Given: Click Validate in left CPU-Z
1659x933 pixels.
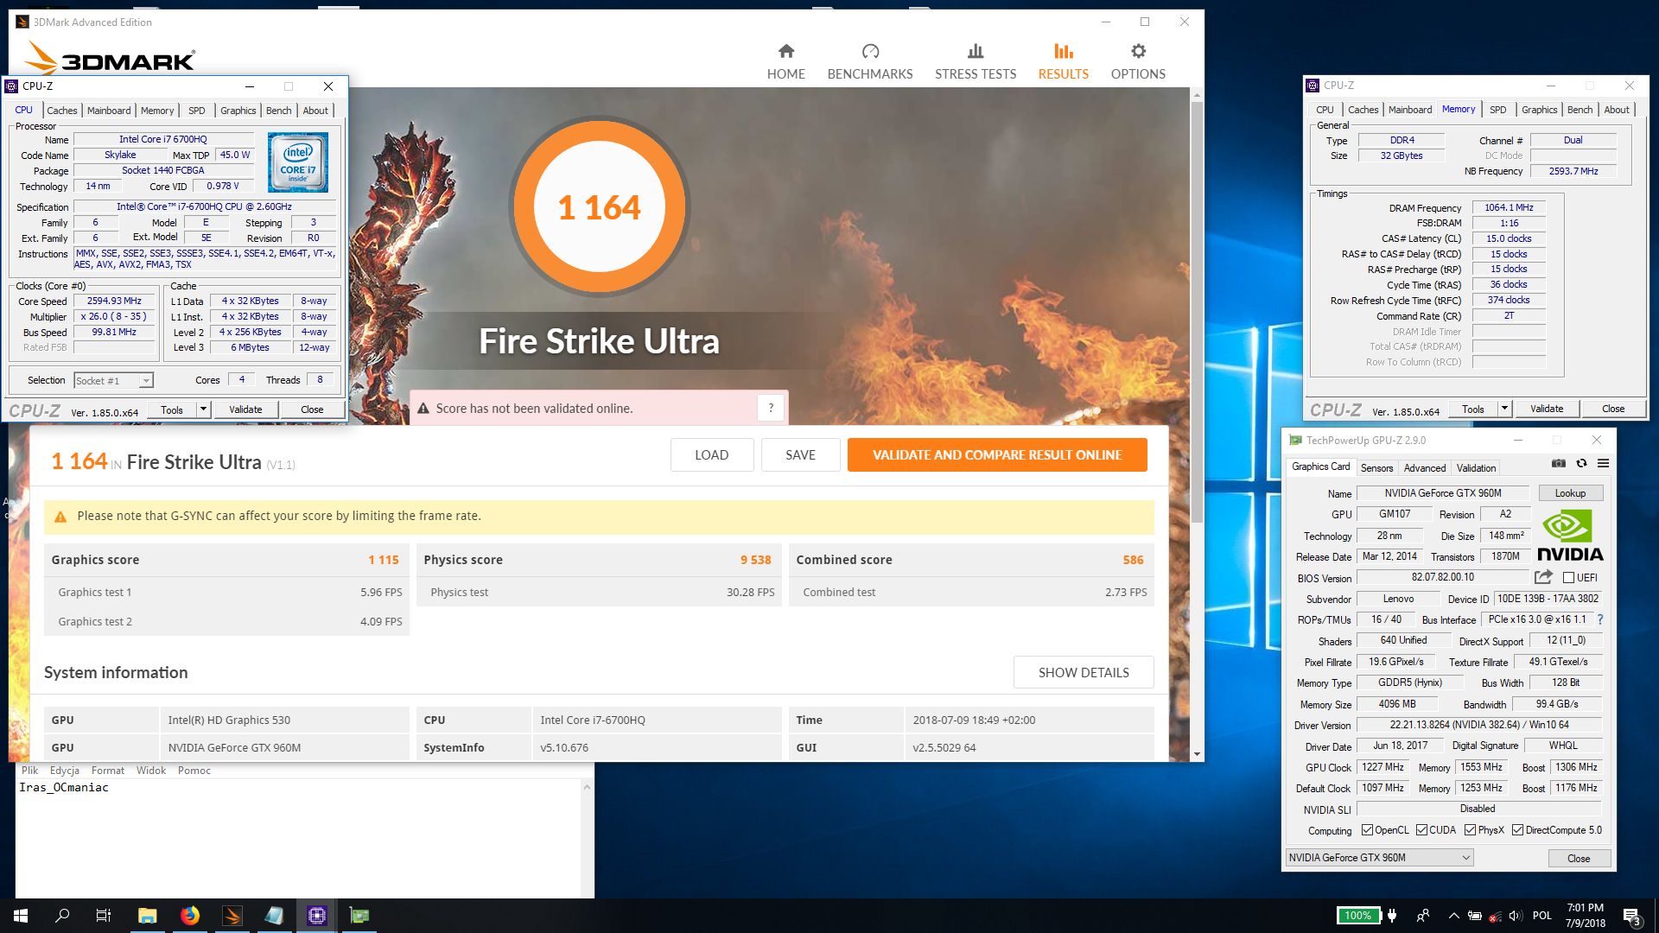Looking at the screenshot, I should [x=245, y=409].
